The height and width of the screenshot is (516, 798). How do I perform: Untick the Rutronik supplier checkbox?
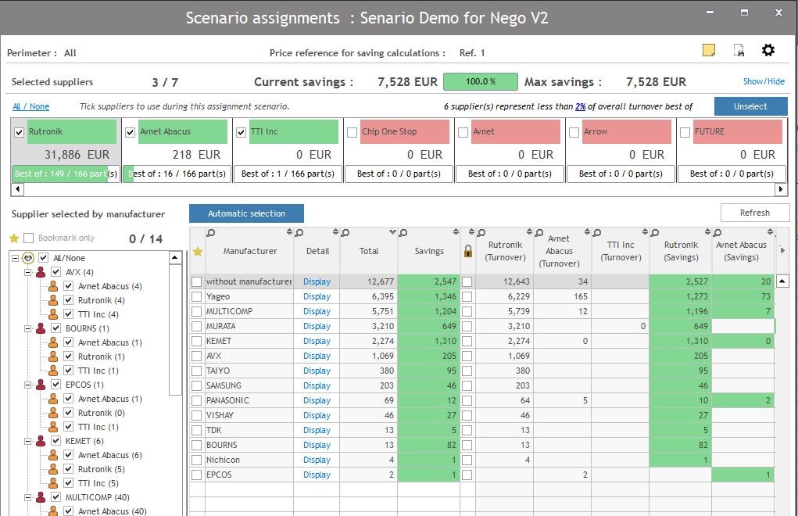[x=20, y=132]
